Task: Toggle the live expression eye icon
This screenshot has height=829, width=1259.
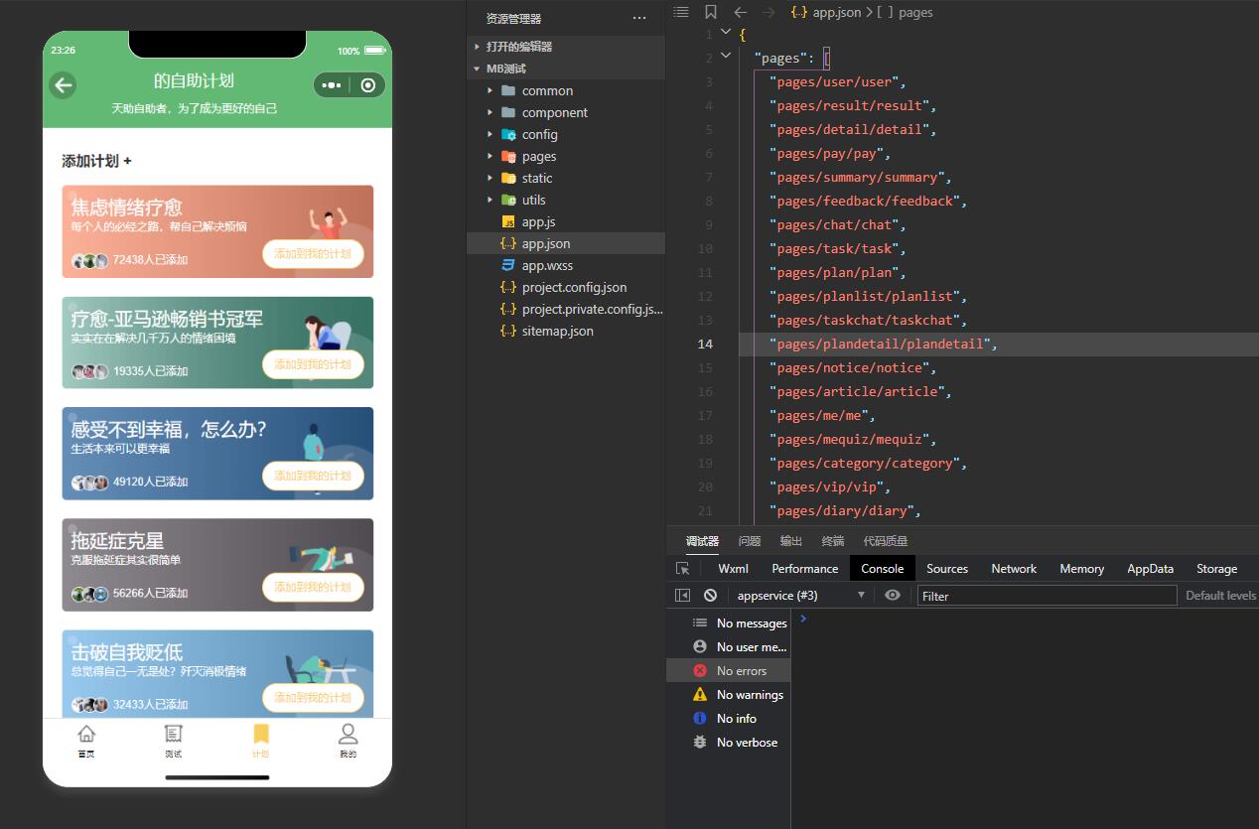Action: (x=893, y=596)
